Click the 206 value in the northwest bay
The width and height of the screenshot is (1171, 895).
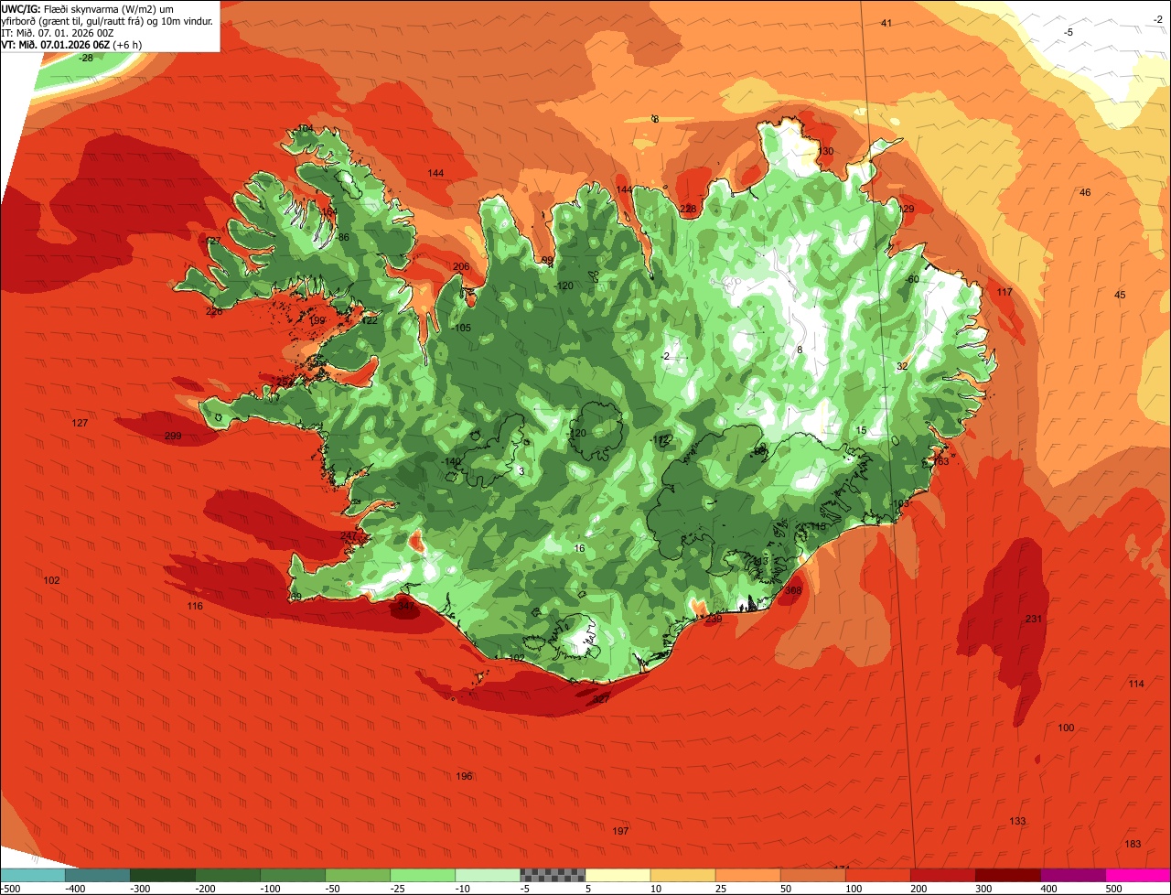[x=461, y=266]
